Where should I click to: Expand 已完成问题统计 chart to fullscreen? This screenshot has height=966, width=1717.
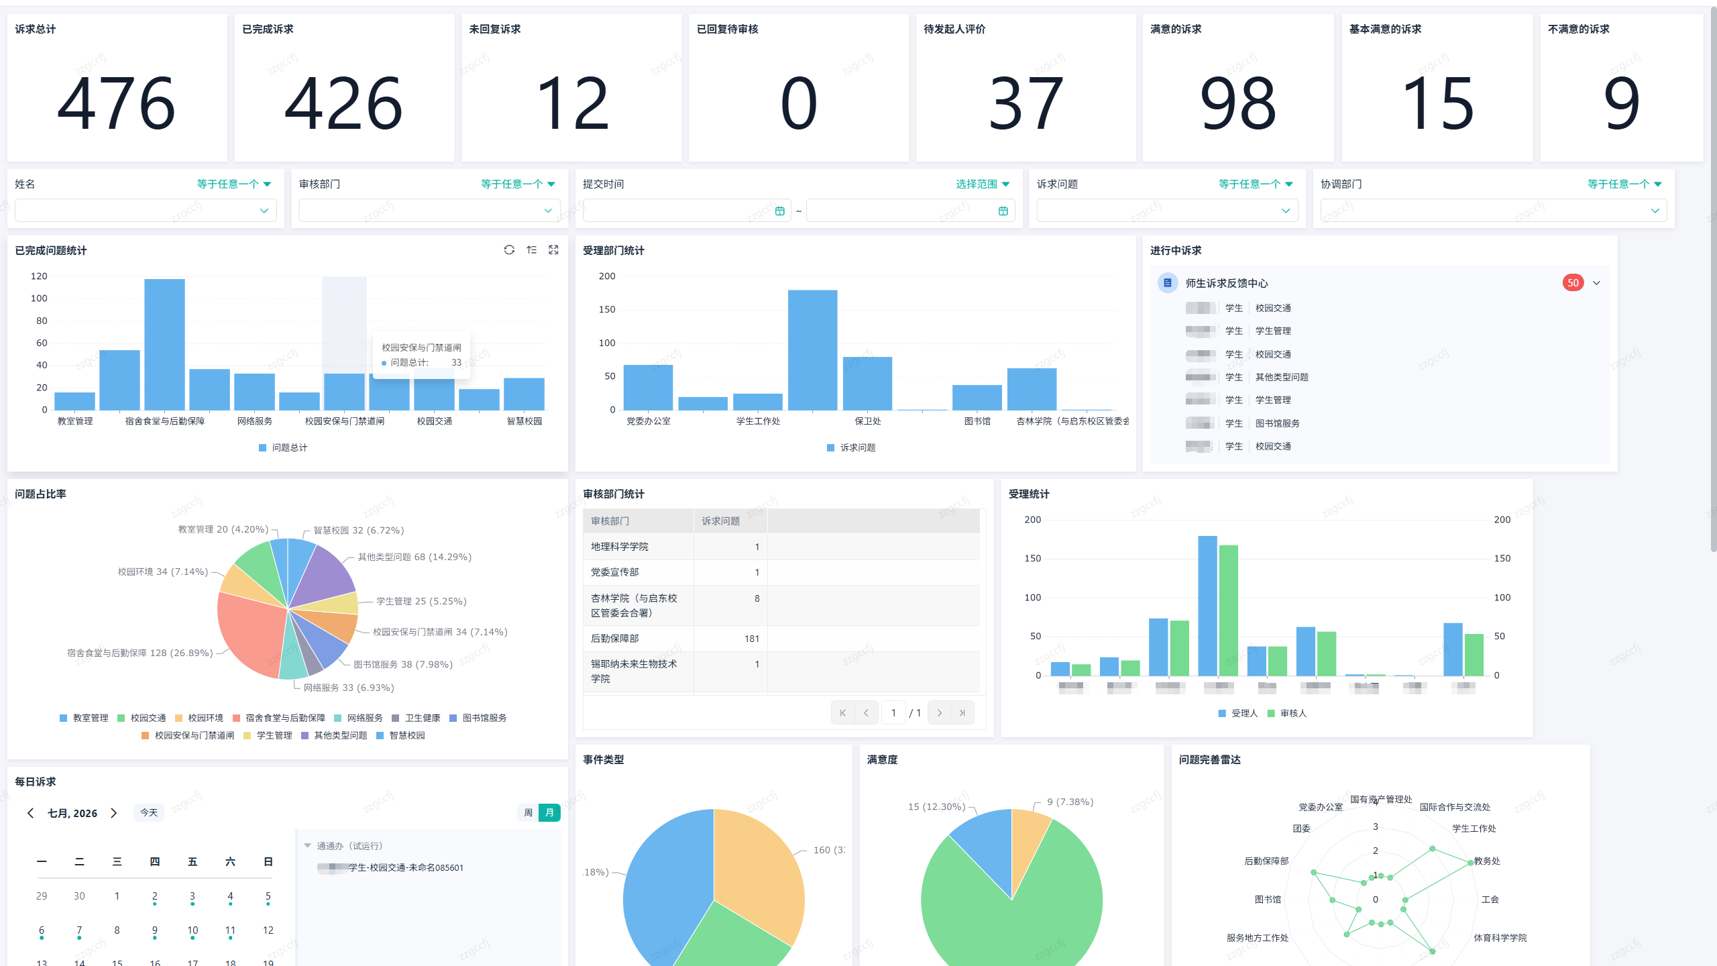click(553, 250)
